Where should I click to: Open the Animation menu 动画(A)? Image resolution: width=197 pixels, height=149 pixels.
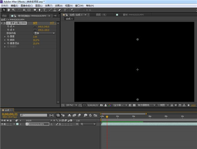pos(59,6)
